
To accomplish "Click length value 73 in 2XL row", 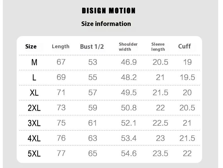I will pos(61,108).
